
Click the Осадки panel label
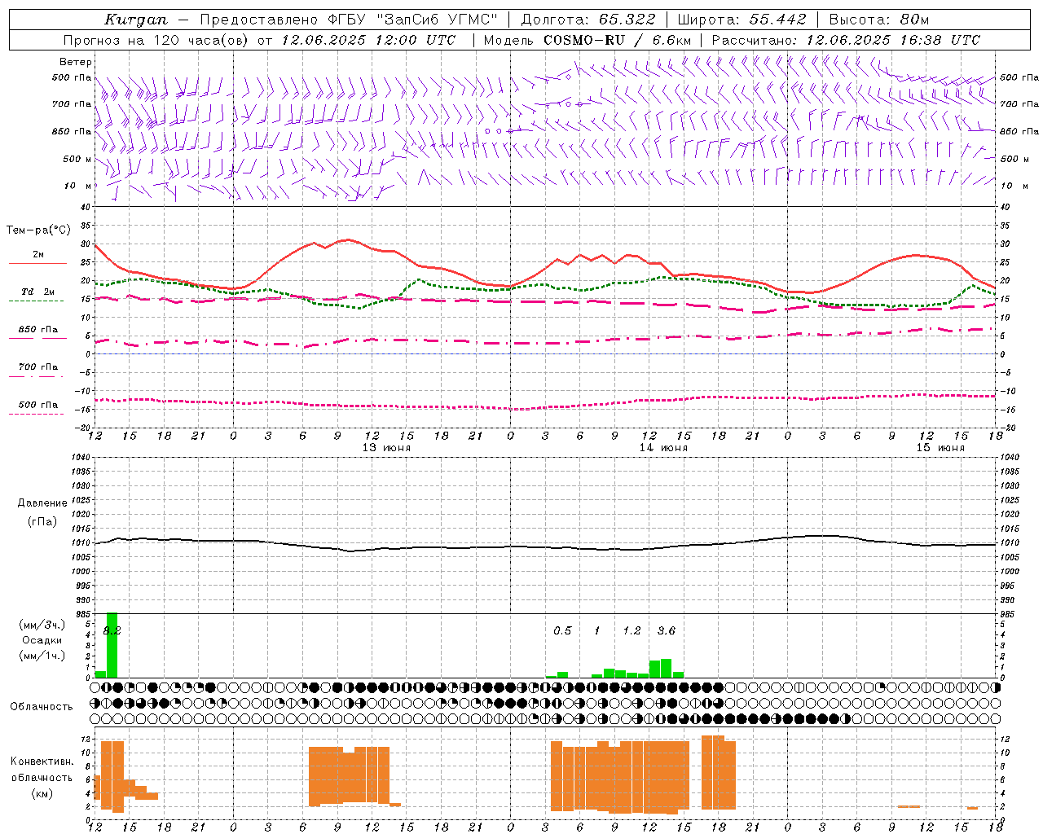coord(42,640)
